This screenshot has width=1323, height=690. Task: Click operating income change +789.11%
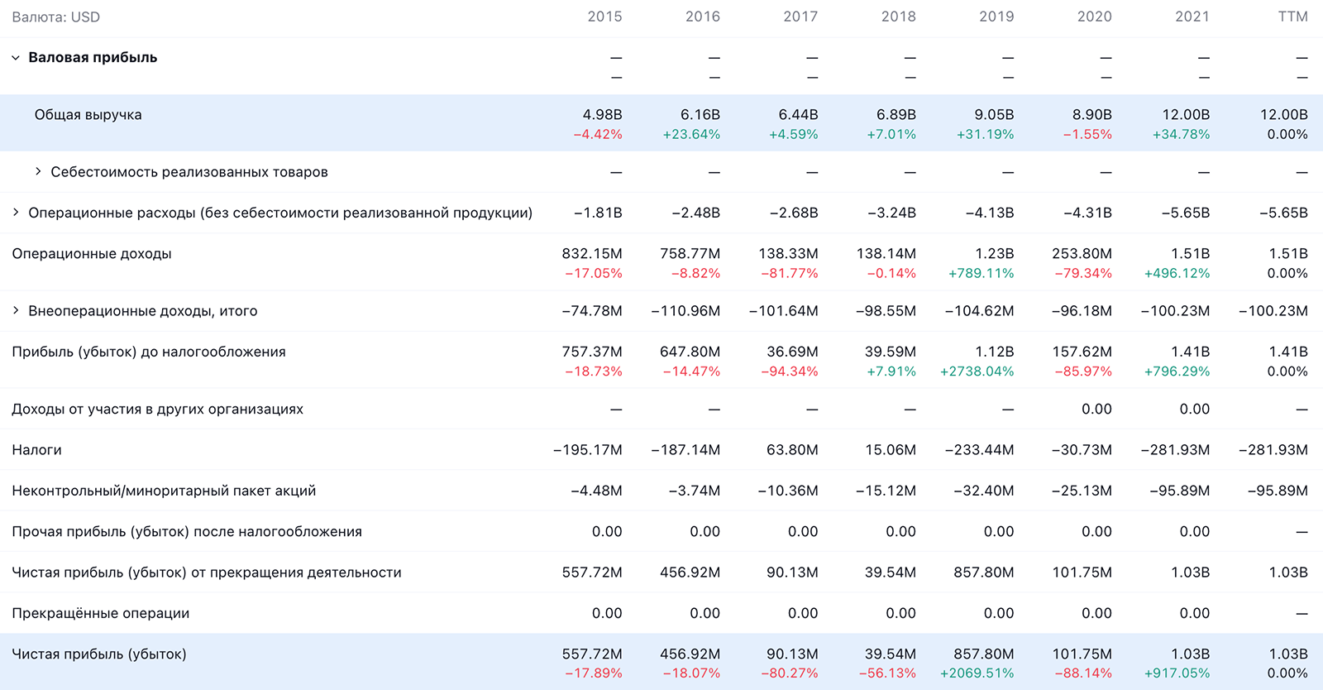(x=981, y=274)
